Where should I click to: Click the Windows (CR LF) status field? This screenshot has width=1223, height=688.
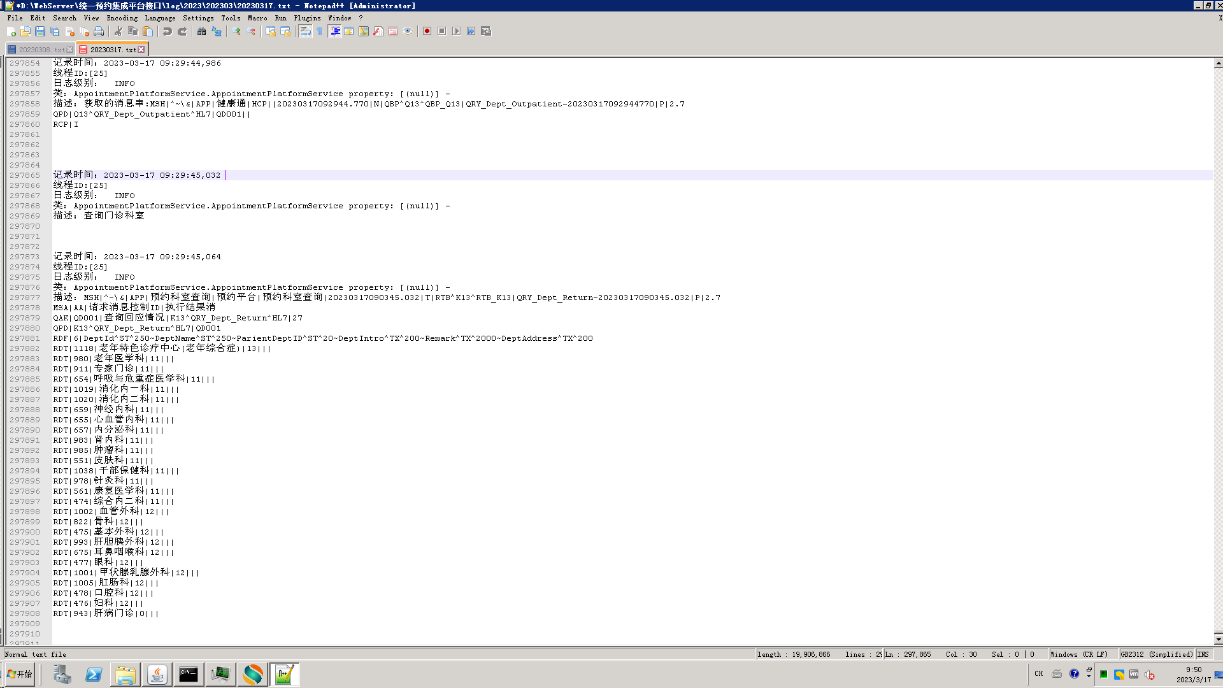[1078, 654]
